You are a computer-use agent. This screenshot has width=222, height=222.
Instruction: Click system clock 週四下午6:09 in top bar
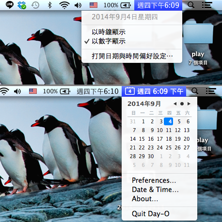(x=158, y=5)
